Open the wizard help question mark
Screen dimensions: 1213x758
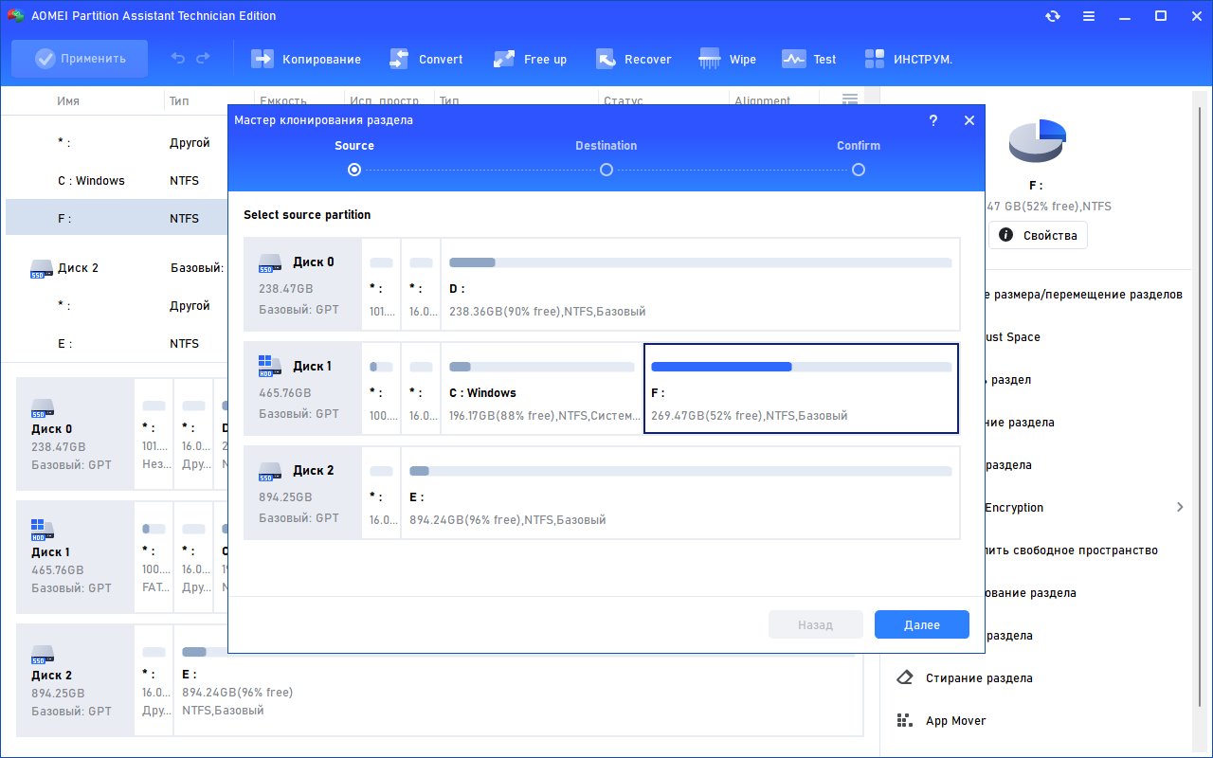[x=933, y=120]
